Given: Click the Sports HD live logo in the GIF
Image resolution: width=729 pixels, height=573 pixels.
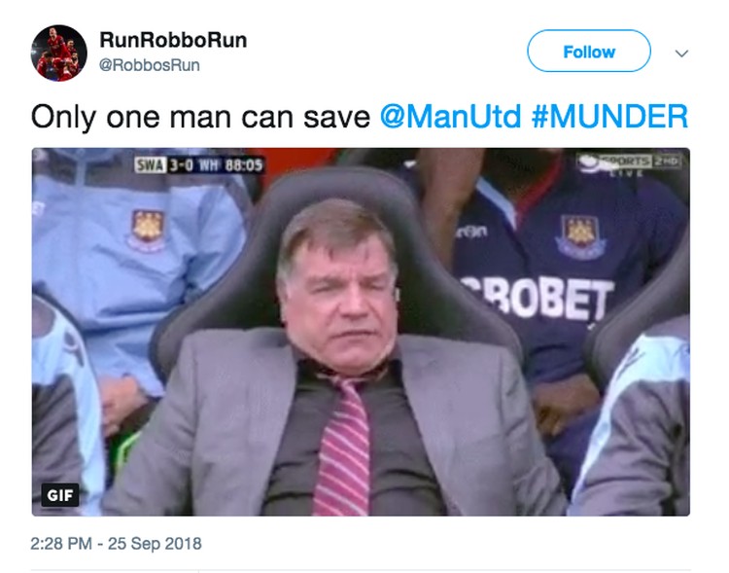Looking at the screenshot, I should coord(630,163).
